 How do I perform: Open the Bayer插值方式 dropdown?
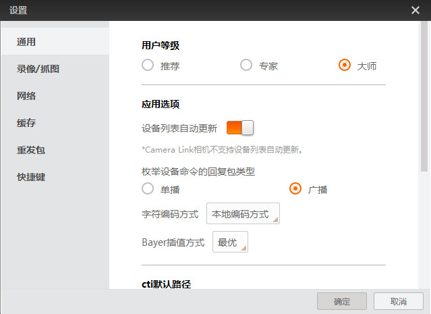coord(230,242)
